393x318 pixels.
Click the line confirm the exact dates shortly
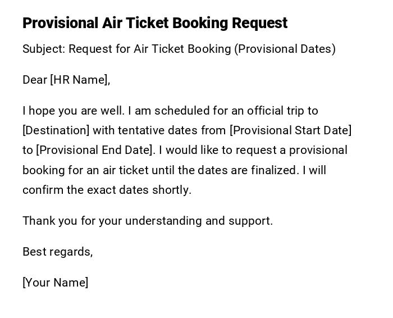coord(107,189)
